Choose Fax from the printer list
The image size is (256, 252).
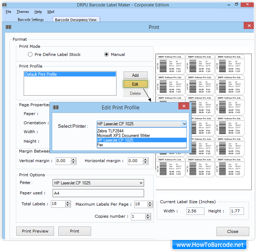coord(142,145)
